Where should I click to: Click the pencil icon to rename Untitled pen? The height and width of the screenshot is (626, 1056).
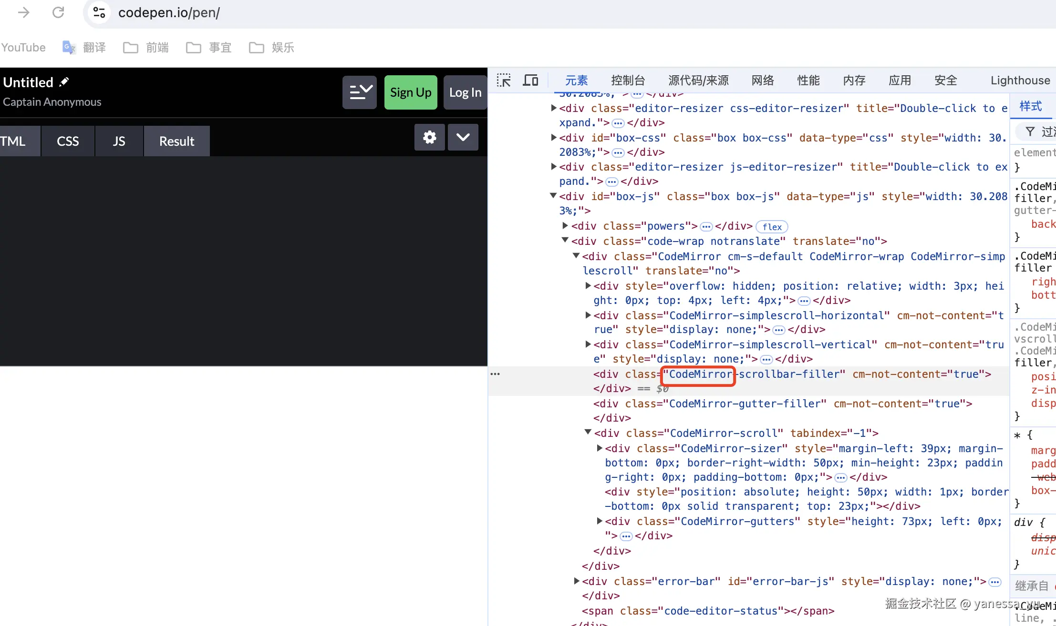64,81
